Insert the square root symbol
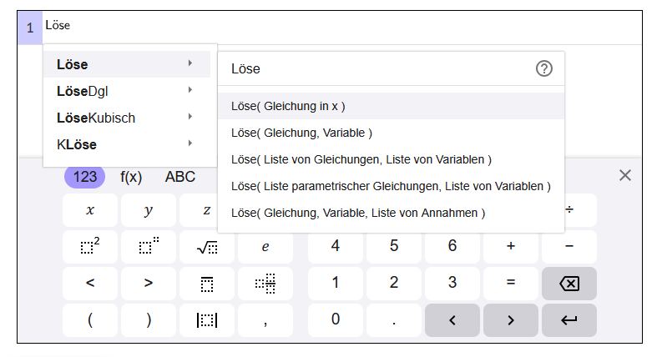 [207, 247]
